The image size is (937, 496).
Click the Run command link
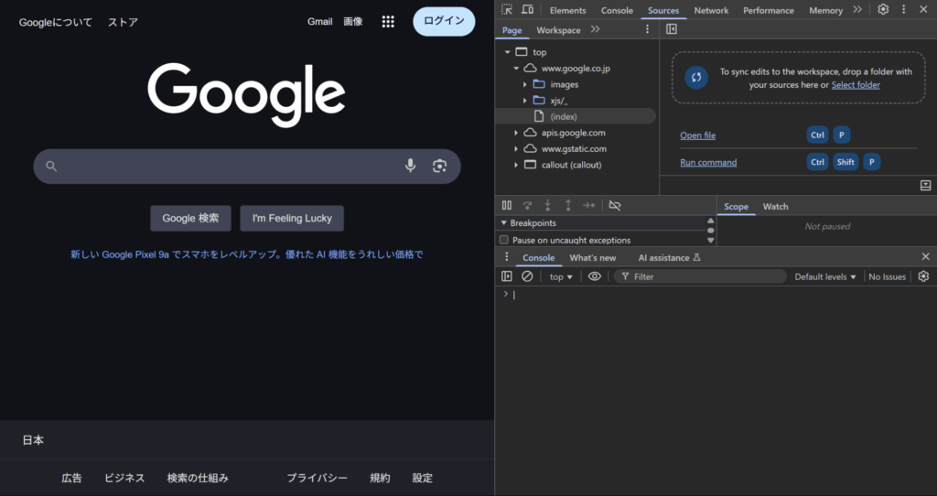(708, 162)
